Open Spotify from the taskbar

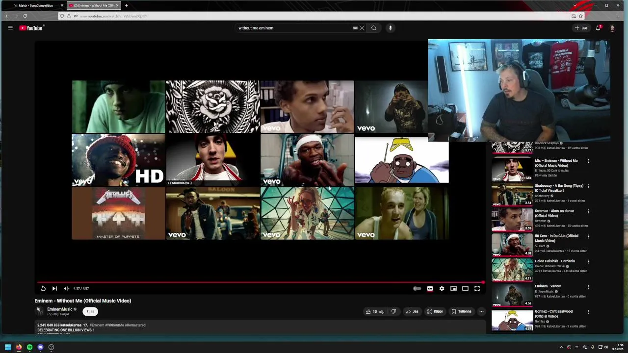tap(29, 347)
